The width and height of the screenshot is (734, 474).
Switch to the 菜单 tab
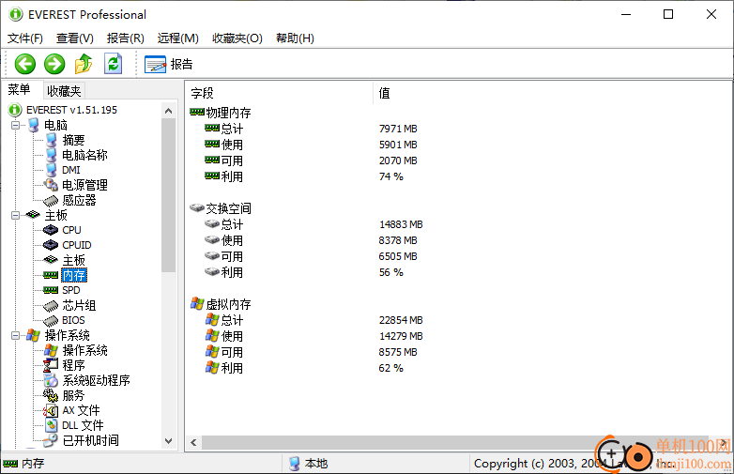(20, 90)
